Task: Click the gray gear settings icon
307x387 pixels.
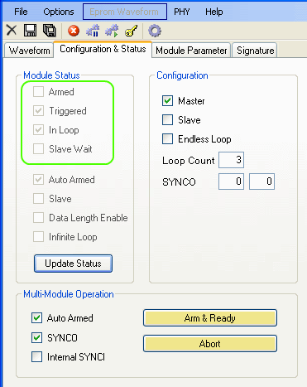Action: 155,31
